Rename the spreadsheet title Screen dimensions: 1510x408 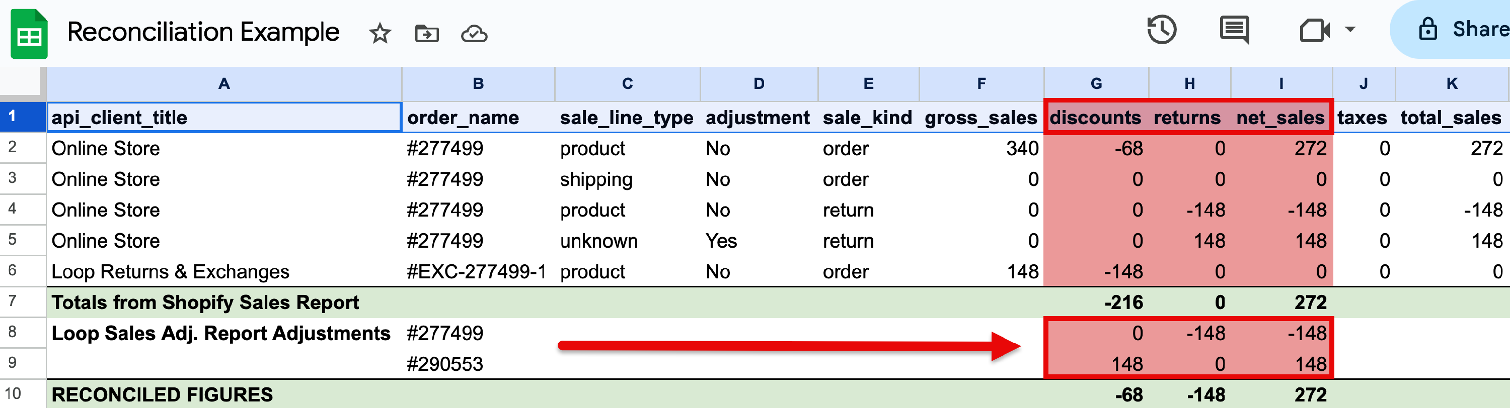coord(204,32)
